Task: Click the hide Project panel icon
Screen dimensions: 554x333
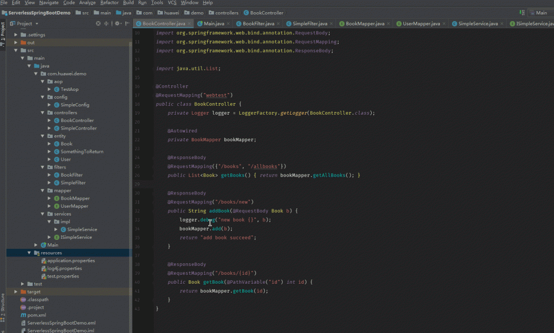Action: coord(126,23)
